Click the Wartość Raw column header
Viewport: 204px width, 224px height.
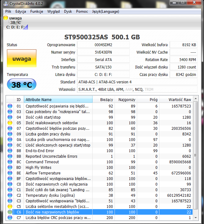click(x=176, y=99)
